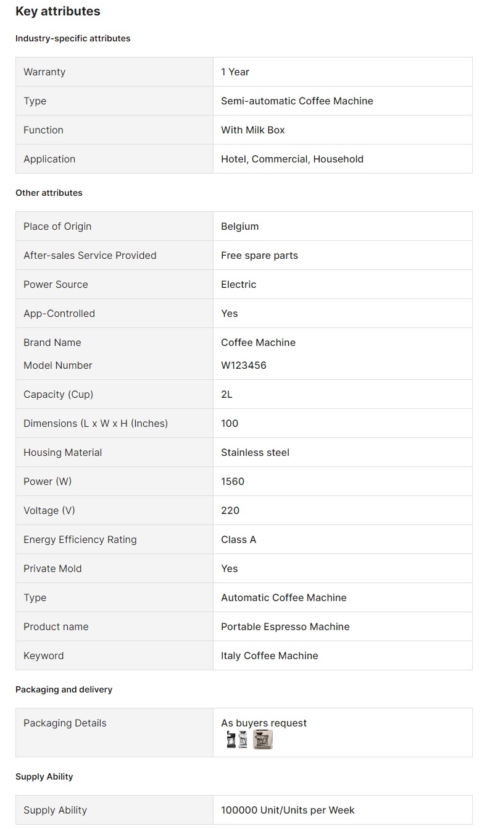Image resolution: width=503 pixels, height=829 pixels.
Task: Open the first packaging thumbnail with two machines
Action: 237,739
